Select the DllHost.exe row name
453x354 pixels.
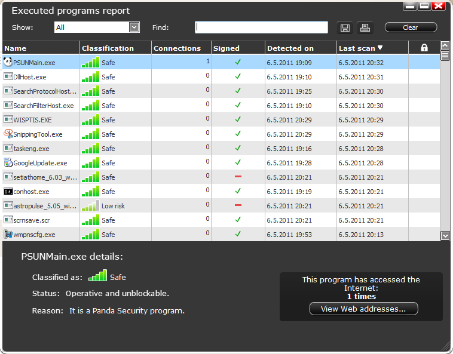point(30,77)
